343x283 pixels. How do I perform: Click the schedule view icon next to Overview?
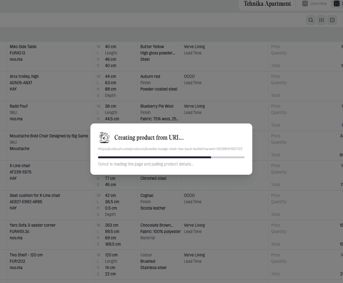click(x=336, y=3)
